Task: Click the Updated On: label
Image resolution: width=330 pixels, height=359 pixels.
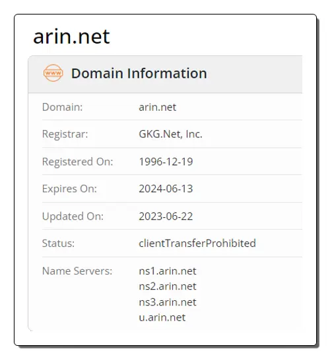Action: tap(73, 216)
